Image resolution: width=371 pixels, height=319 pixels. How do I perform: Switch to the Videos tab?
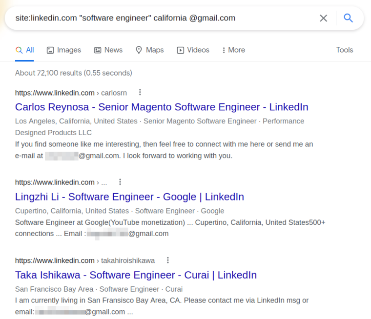tap(193, 50)
